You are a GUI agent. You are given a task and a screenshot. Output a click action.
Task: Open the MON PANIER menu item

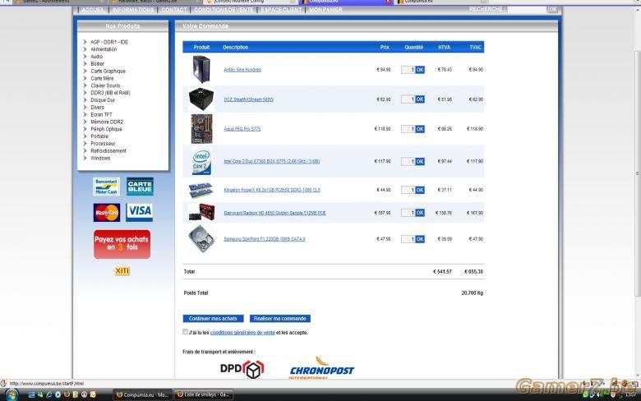click(x=325, y=10)
